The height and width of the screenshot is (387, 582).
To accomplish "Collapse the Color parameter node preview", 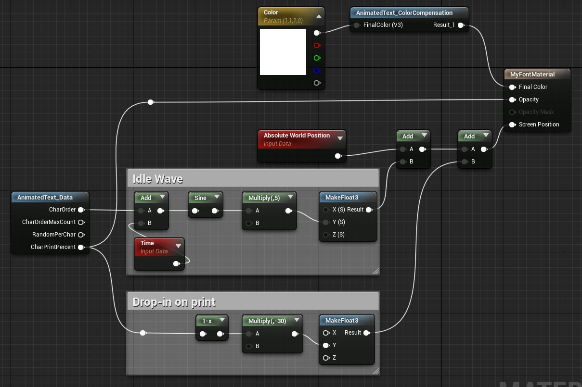I will (319, 16).
